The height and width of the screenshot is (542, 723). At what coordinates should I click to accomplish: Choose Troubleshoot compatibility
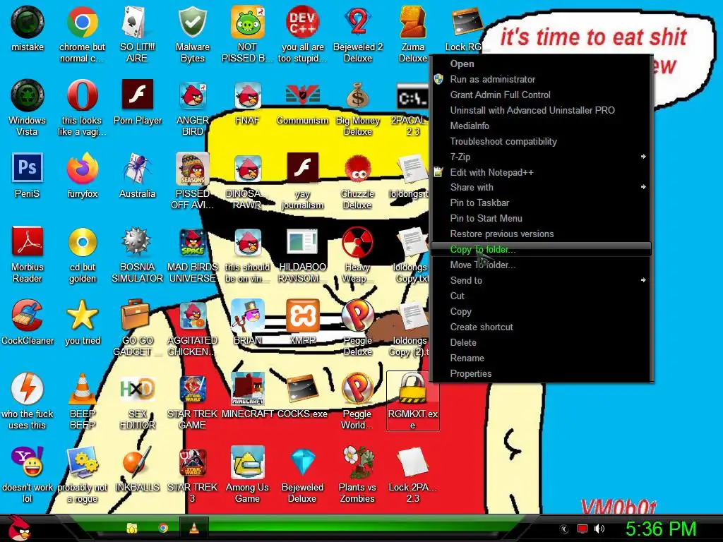542,141
